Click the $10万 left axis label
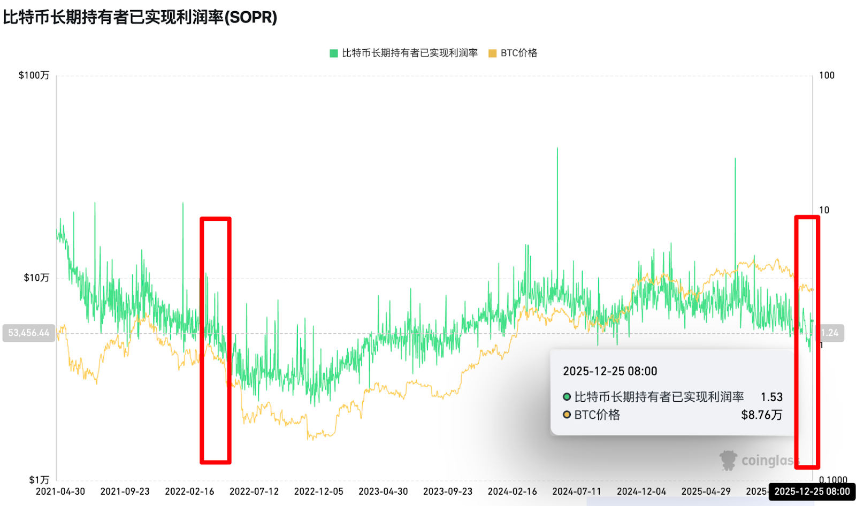This screenshot has height=506, width=856. click(36, 278)
